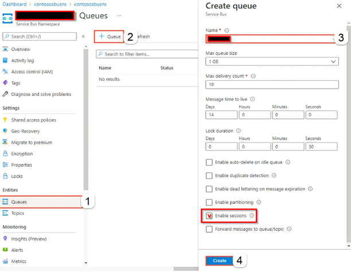Open the ellipsis more options menu
The width and height of the screenshot is (351, 272).
coord(119,15)
